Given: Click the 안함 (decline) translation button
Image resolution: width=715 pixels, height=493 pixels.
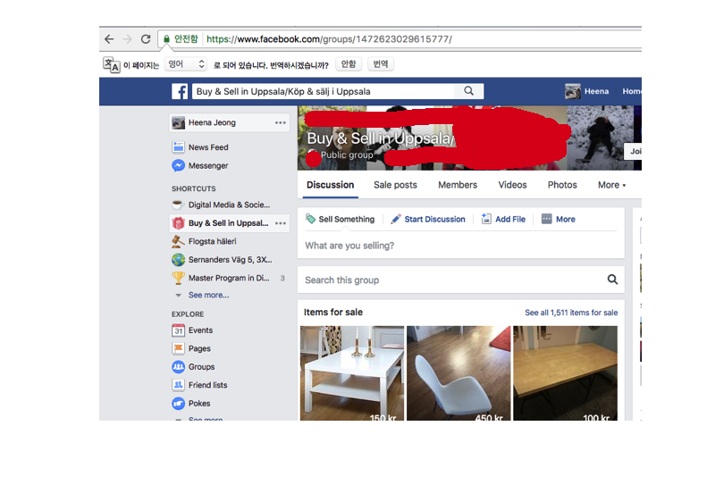Looking at the screenshot, I should pyautogui.click(x=349, y=64).
